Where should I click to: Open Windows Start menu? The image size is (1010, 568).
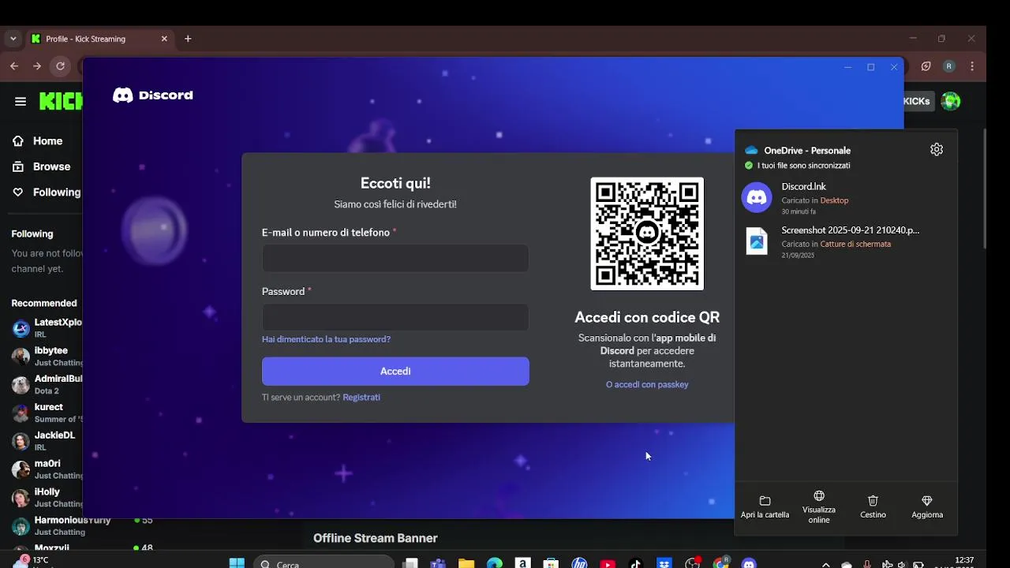click(x=237, y=563)
